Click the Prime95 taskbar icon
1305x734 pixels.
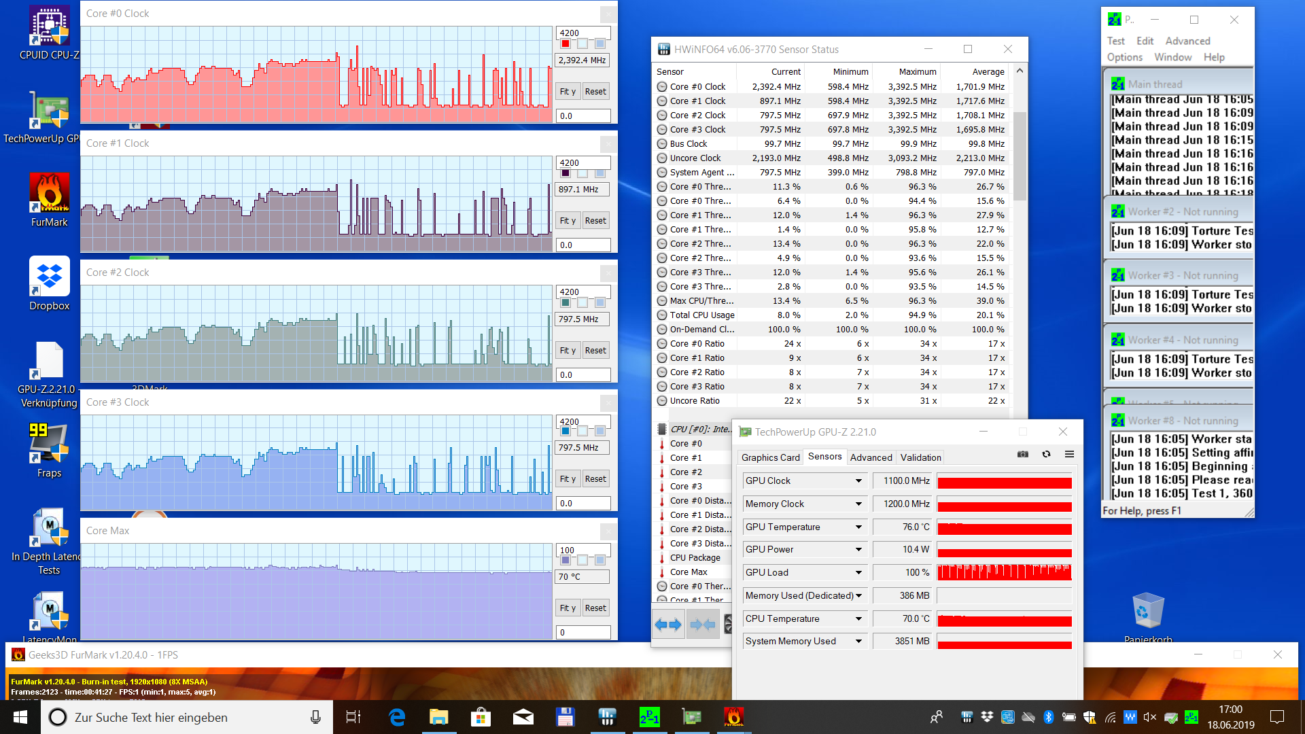click(649, 717)
